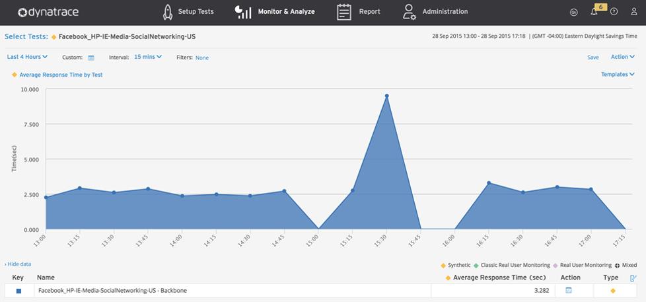Open the Administration menu
Image resolution: width=646 pixels, height=302 pixels.
436,12
